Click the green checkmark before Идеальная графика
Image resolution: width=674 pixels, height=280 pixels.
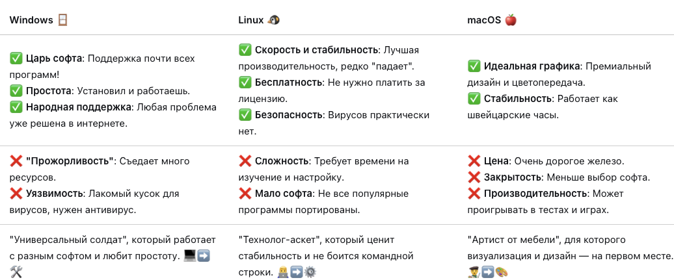click(x=474, y=66)
